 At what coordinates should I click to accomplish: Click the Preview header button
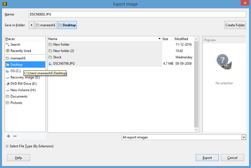(x=224, y=40)
